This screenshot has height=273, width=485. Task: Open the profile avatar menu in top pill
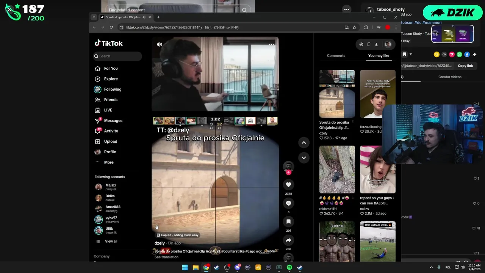tap(388, 44)
